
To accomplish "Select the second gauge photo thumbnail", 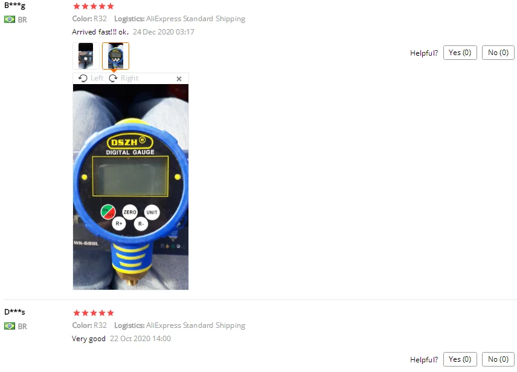I will point(115,56).
